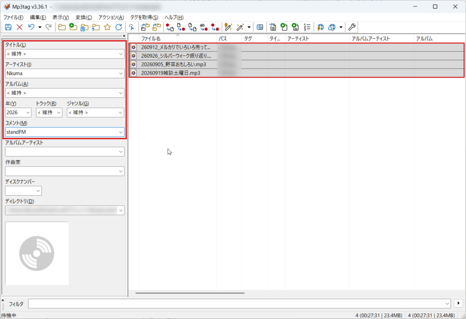Image resolution: width=466 pixels, height=319 pixels.
Task: Open the タイトル field dropdown
Action: pyautogui.click(x=121, y=54)
